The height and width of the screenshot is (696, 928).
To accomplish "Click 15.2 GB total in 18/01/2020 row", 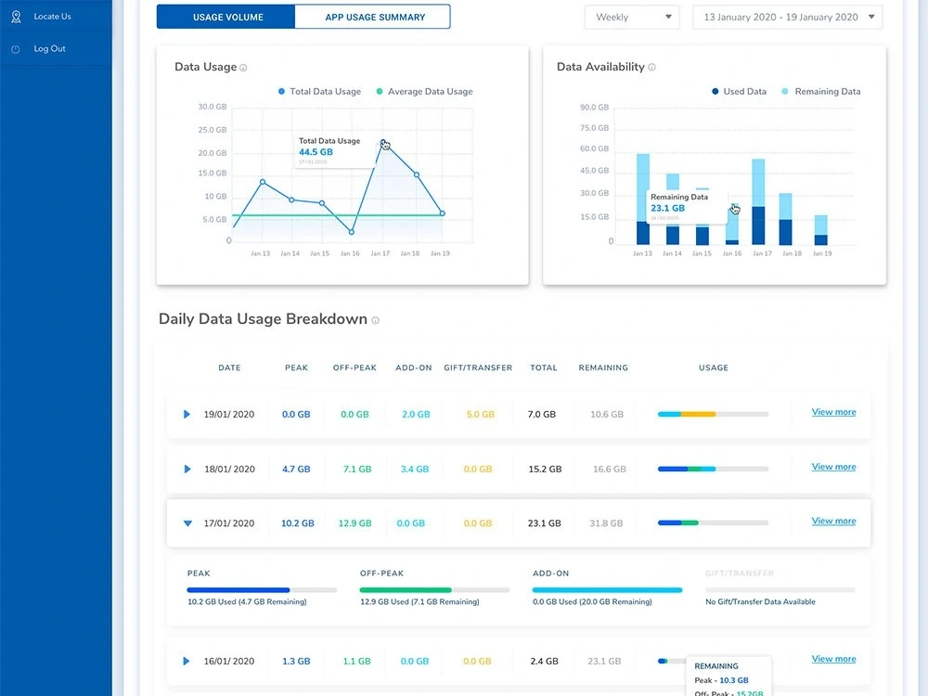I will tap(545, 469).
